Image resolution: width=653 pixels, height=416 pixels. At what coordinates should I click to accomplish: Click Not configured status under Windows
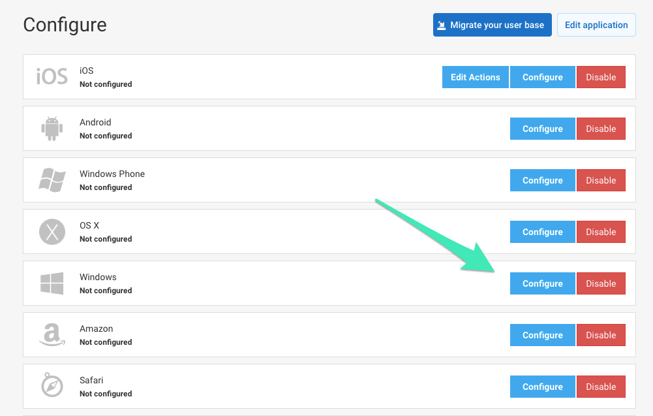pos(106,291)
